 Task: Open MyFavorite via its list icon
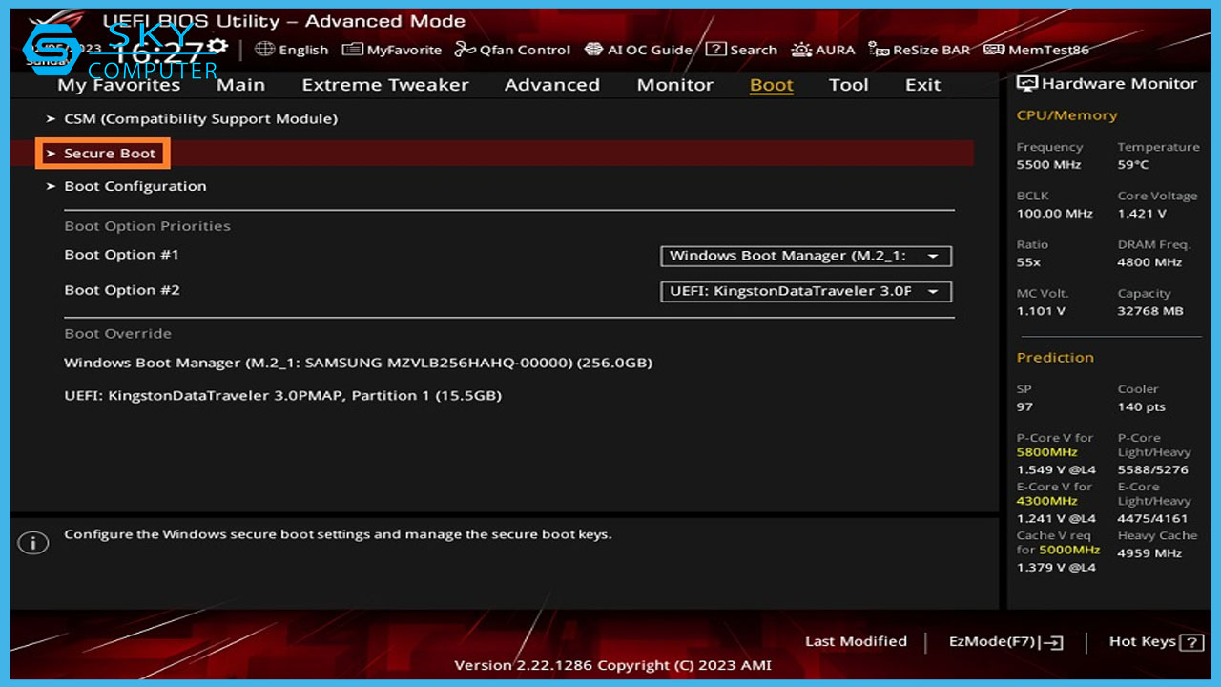pyautogui.click(x=352, y=50)
